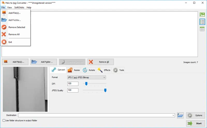The width and height of the screenshot is (207, 128).
Task: Switch to the Effects tab
Action: click(x=104, y=70)
